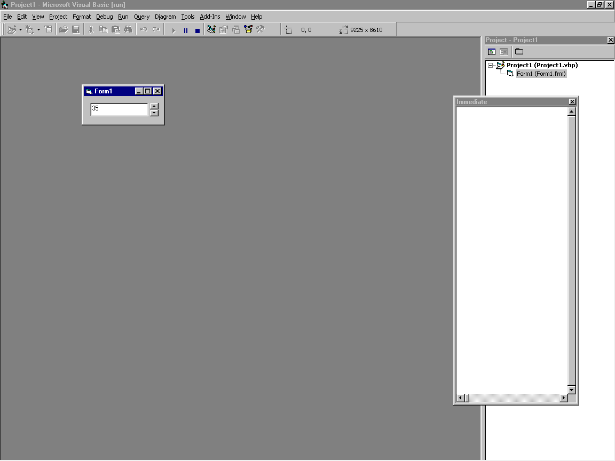This screenshot has width=615, height=461.
Task: Click the Find binoculars icon
Action: pyautogui.click(x=128, y=30)
